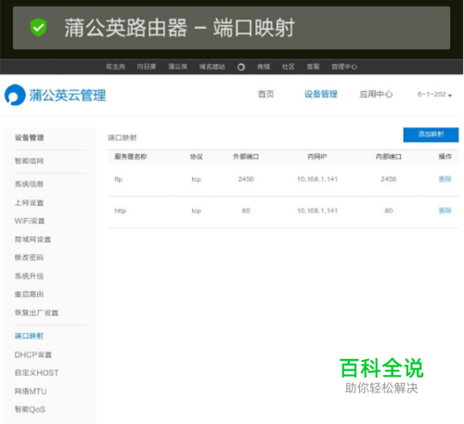464x424 pixels.
Task: Open 商城 in the top bar
Action: 264,67
